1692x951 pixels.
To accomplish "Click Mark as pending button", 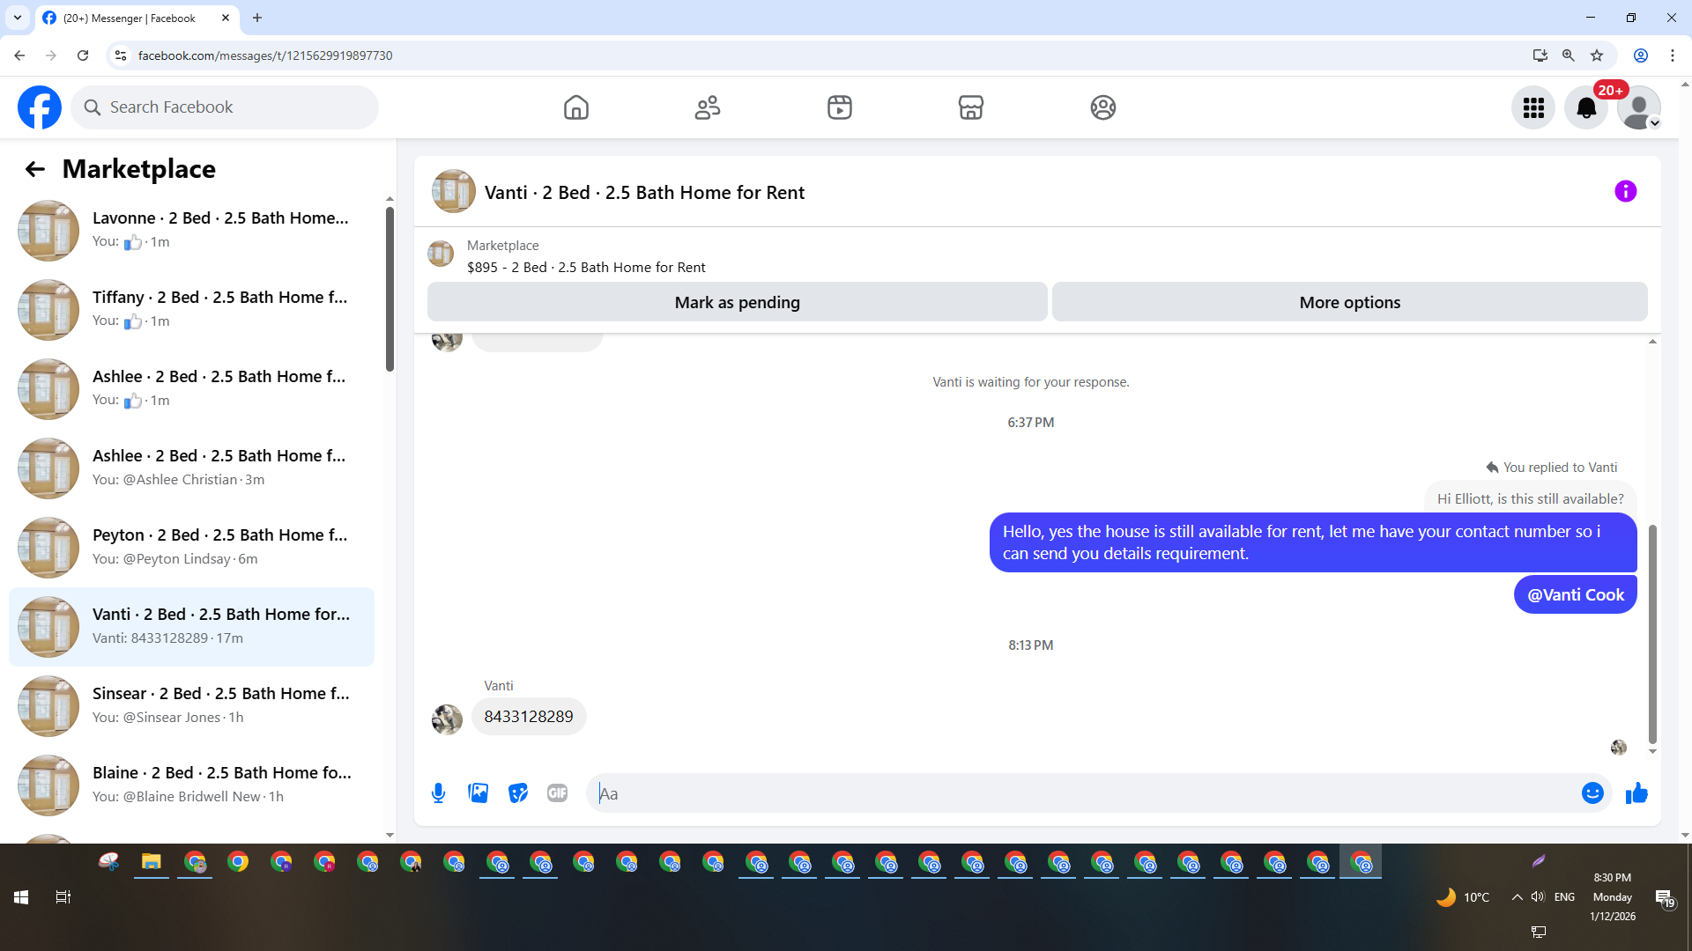I will 737,302.
